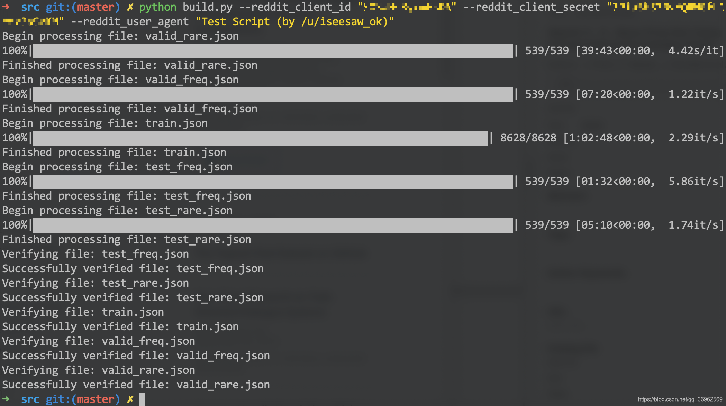Open the blog.csdn.net watermark link
This screenshot has width=726, height=406.
click(x=680, y=399)
